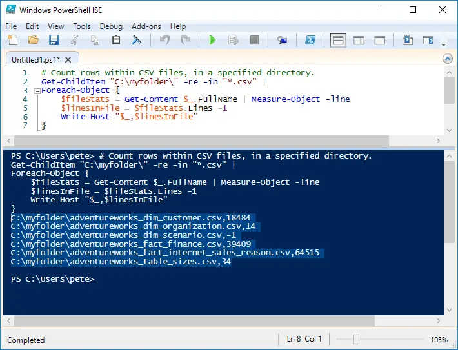Open the Add-ons menu
The height and width of the screenshot is (350, 458).
pyautogui.click(x=145, y=26)
